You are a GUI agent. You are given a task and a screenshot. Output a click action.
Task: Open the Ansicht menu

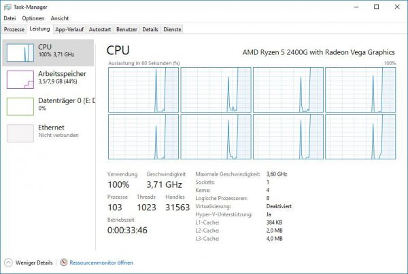[x=60, y=18]
